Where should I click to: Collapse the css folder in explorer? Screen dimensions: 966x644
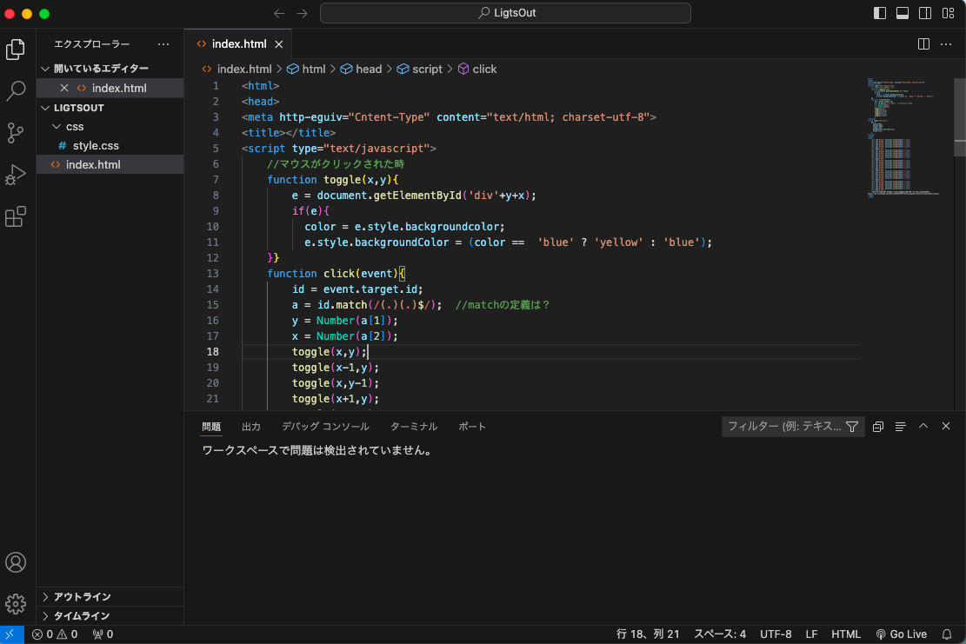[x=75, y=127]
